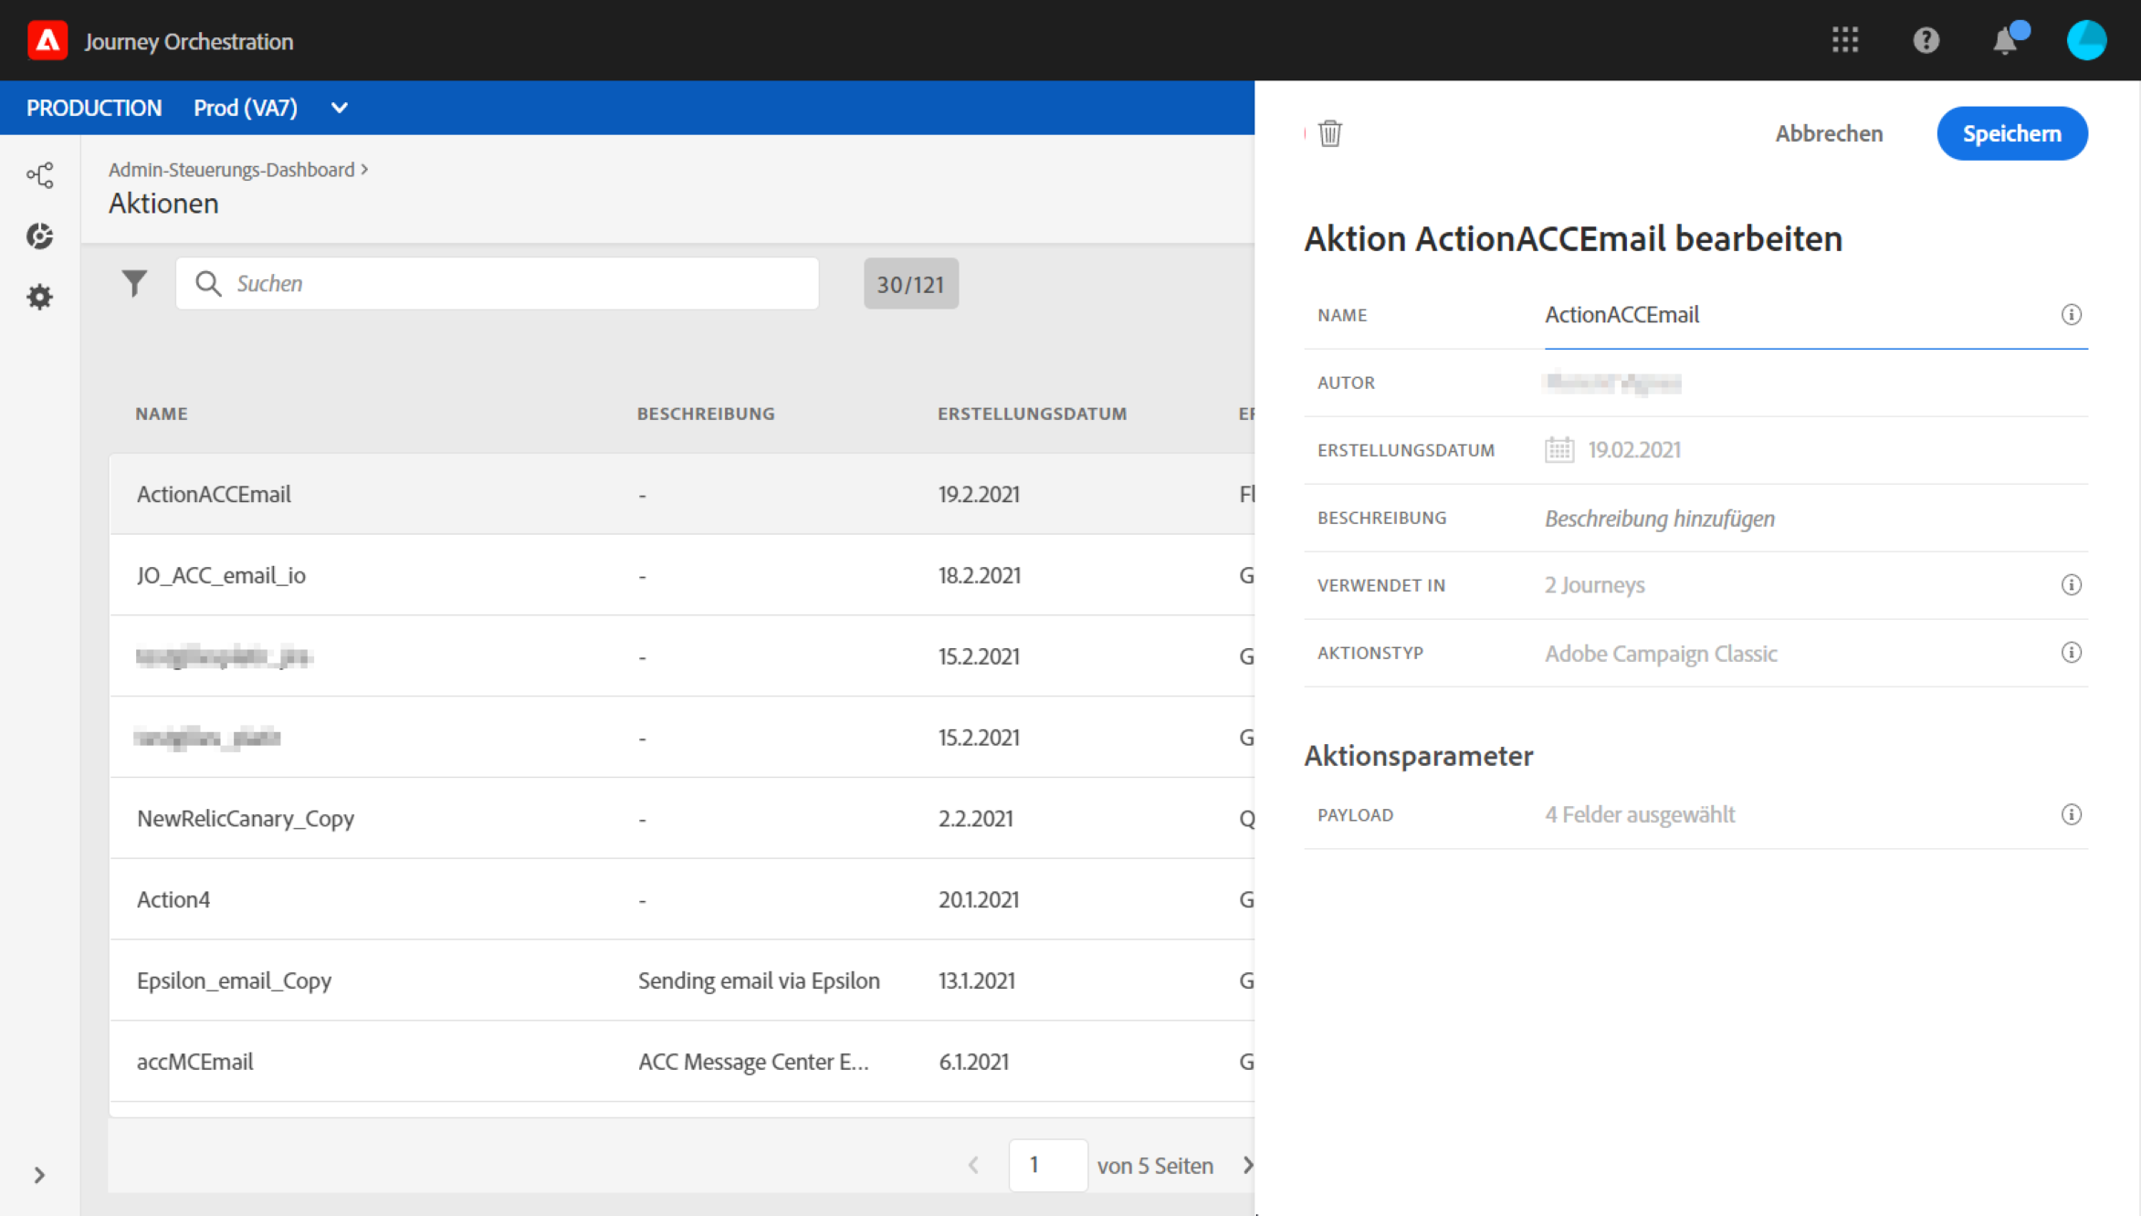
Task: Open journeys icon in left sidebar
Action: click(39, 175)
